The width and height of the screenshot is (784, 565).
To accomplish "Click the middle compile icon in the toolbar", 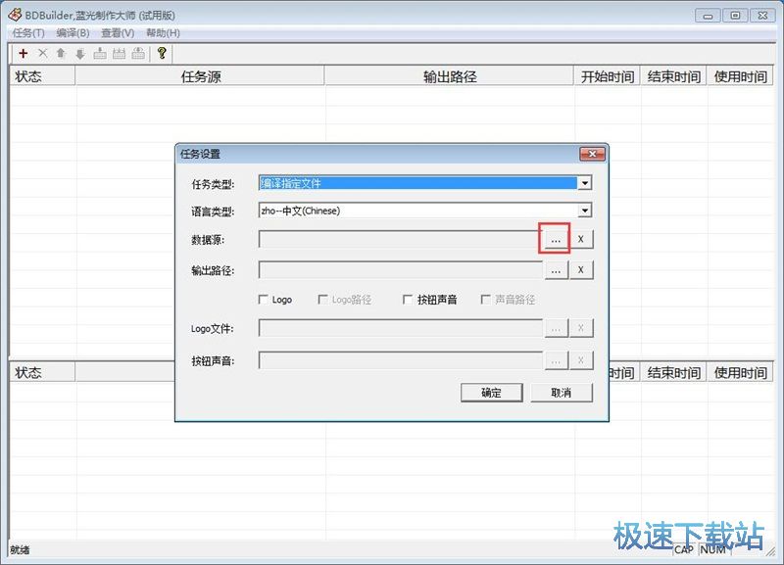I will [119, 54].
